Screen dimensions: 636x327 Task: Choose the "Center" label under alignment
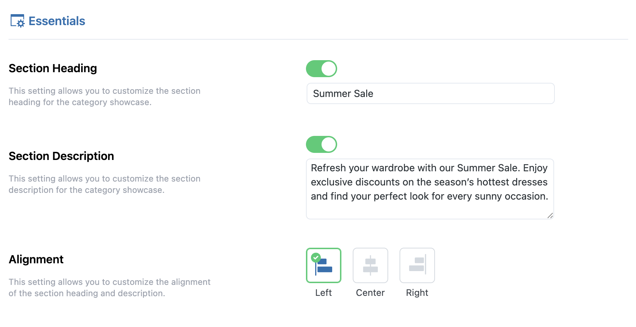tap(370, 293)
